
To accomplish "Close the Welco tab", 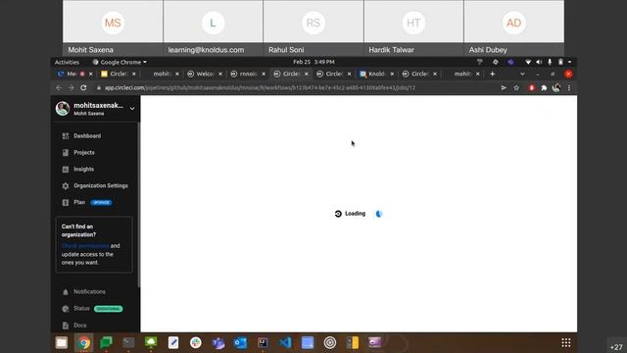I will (220, 74).
